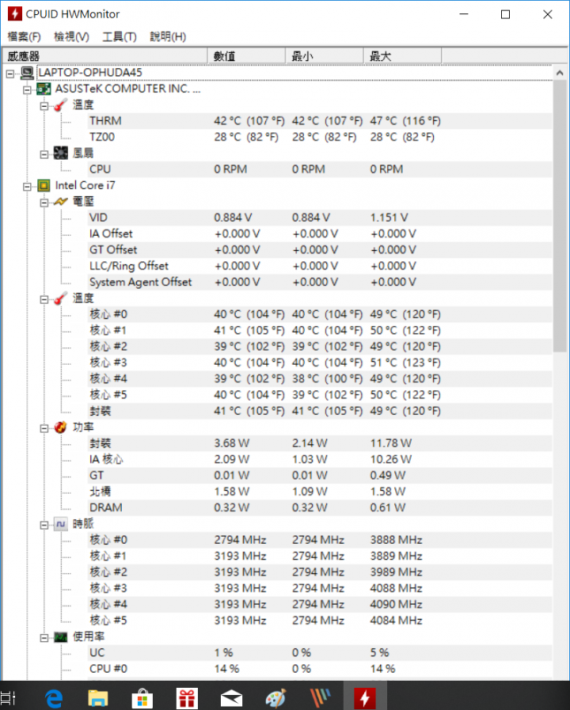The image size is (570, 710).
Task: Open the Mail app from the taskbar
Action: [231, 699]
